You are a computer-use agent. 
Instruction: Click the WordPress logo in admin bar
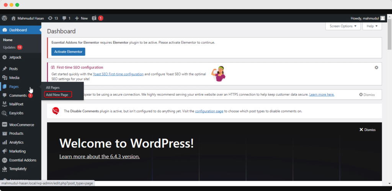pos(5,18)
